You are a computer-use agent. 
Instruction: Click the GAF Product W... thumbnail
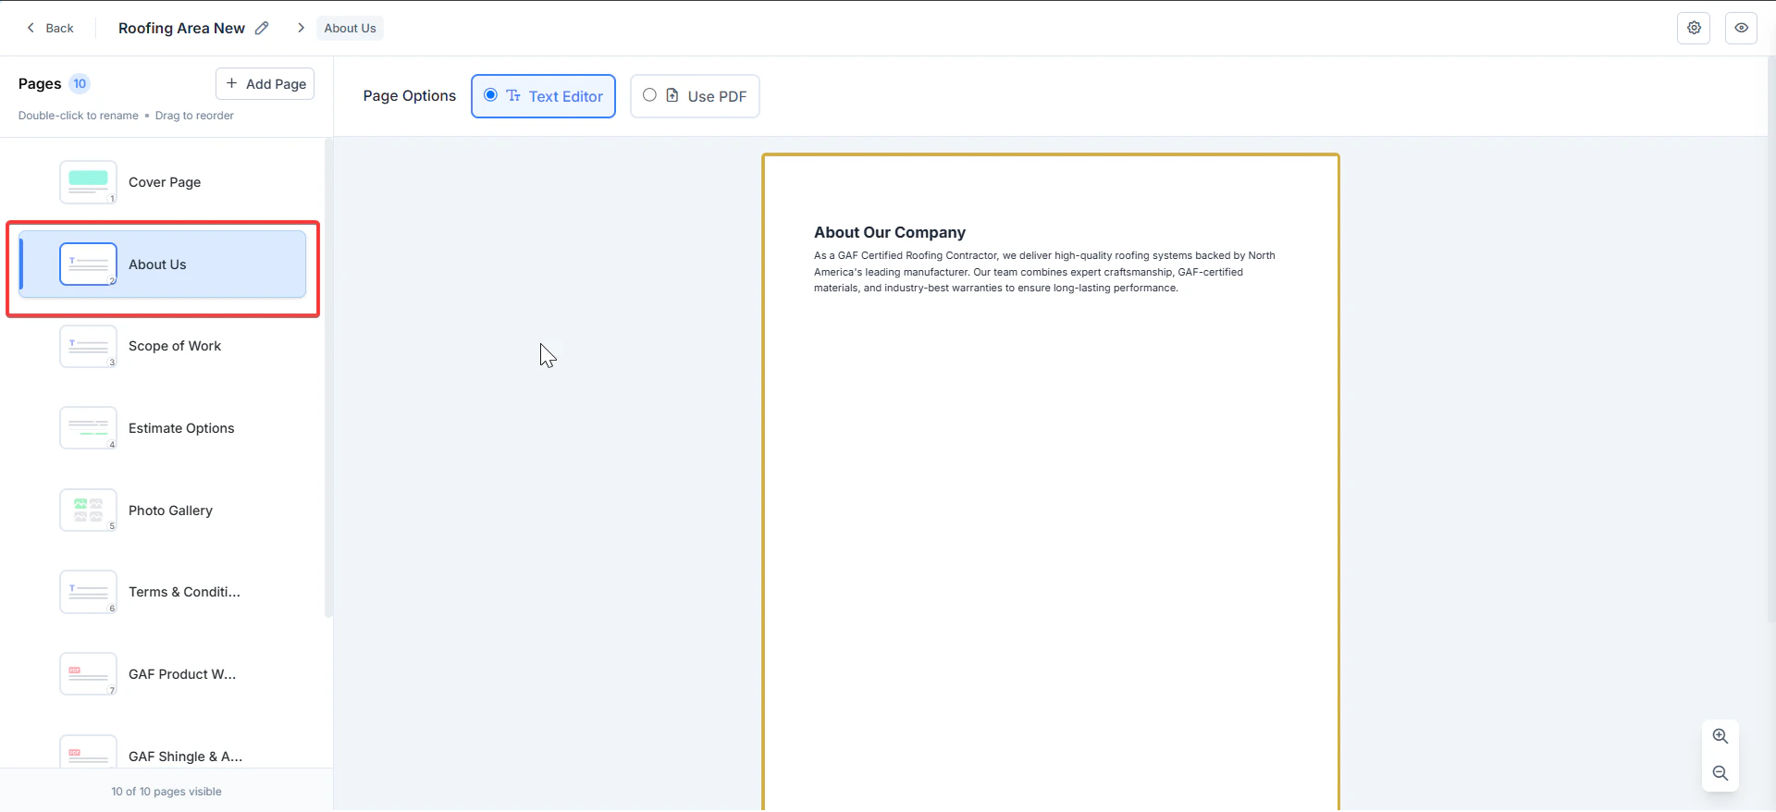coord(88,674)
